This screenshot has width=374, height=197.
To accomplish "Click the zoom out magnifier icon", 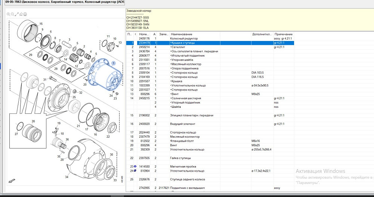I will pyautogui.click(x=12, y=14).
